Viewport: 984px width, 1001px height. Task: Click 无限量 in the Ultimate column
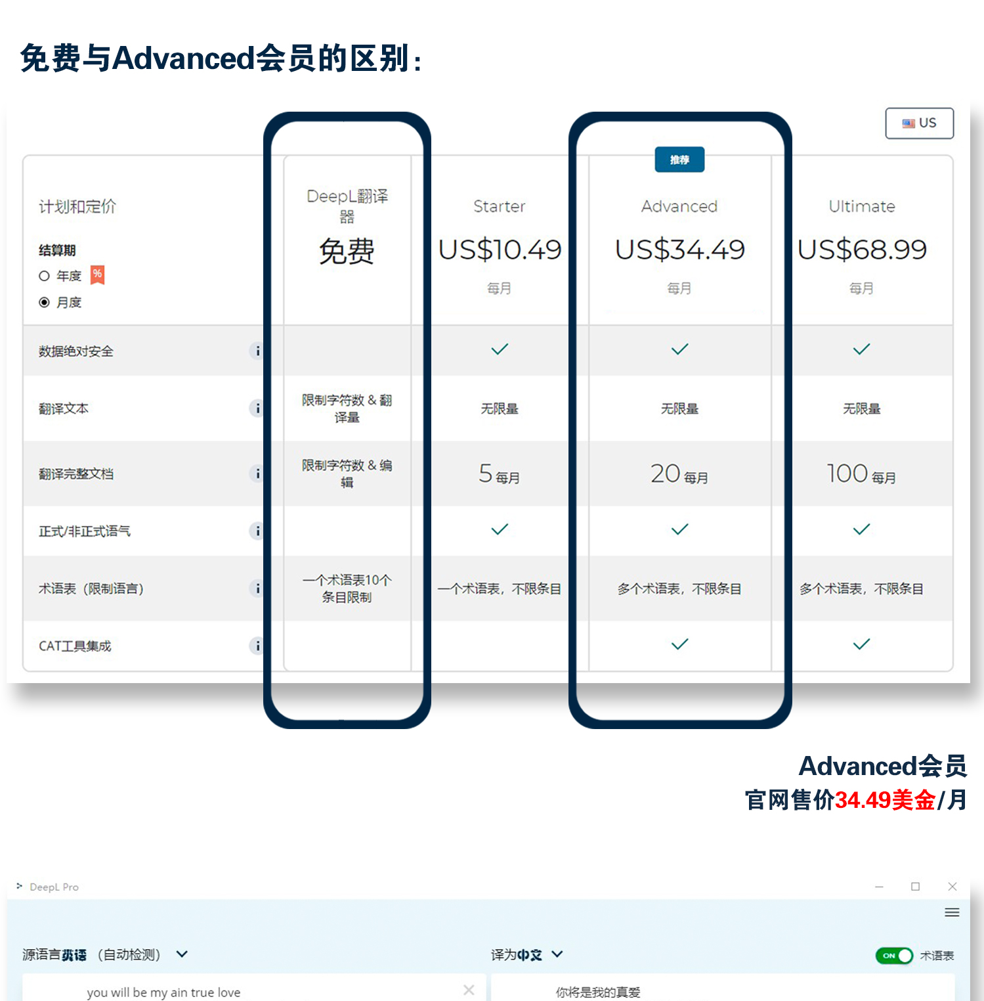click(x=862, y=409)
